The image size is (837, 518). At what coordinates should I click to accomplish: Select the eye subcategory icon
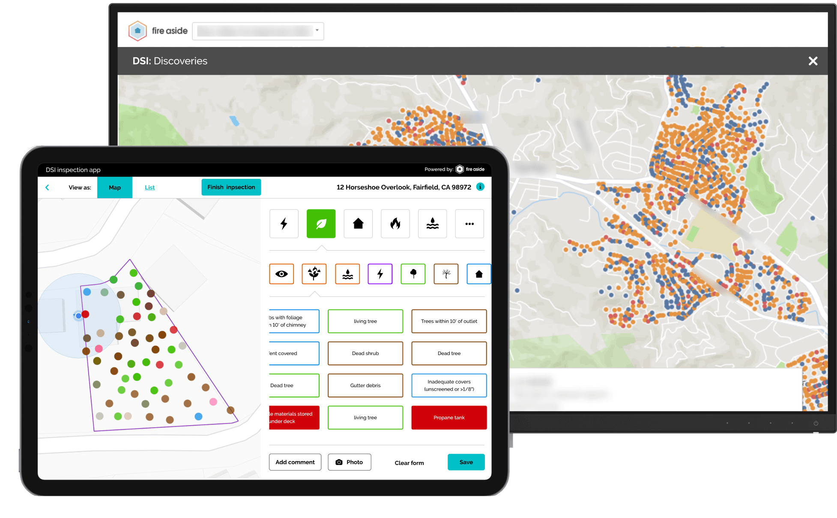point(281,274)
